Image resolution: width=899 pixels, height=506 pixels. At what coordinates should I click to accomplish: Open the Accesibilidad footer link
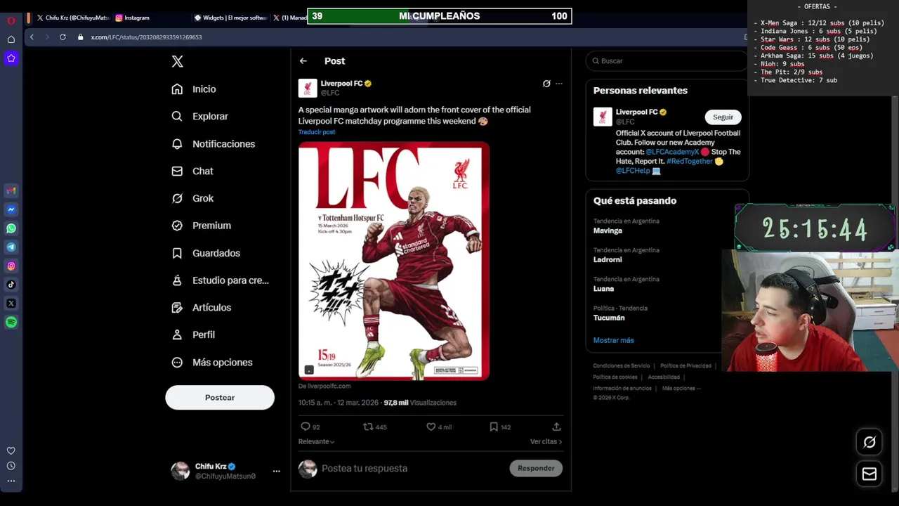pos(664,377)
